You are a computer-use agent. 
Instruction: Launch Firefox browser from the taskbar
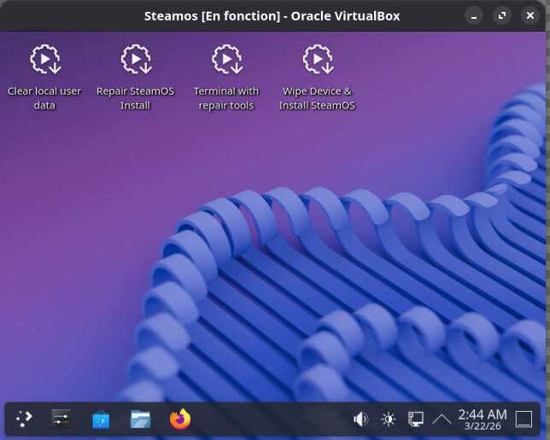(179, 419)
